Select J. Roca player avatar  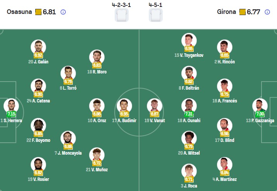pos(189,171)
